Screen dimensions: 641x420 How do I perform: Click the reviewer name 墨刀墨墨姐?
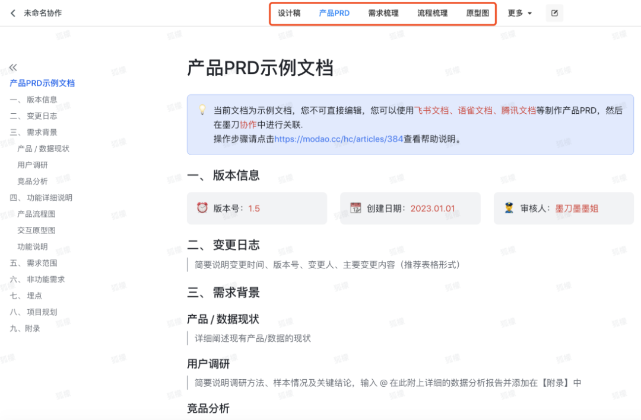(x=576, y=208)
